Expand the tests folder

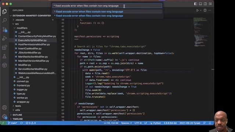click(18, 106)
